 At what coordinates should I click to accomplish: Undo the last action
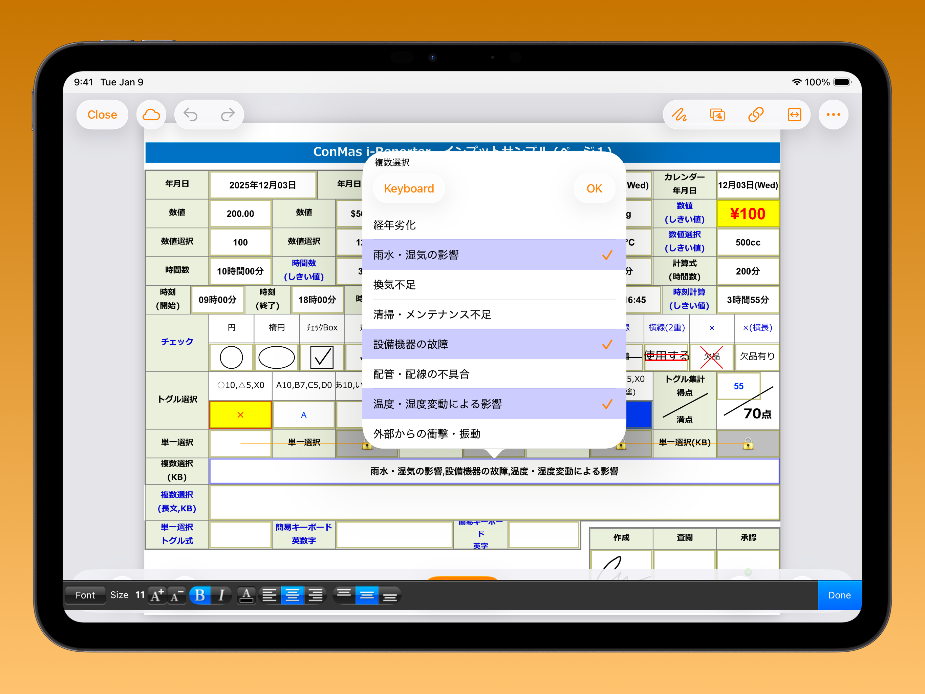191,114
